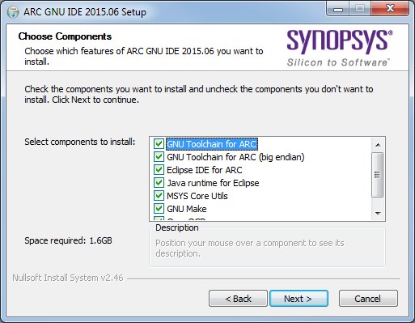Minimize the setup window
415x323 pixels.
pos(338,9)
